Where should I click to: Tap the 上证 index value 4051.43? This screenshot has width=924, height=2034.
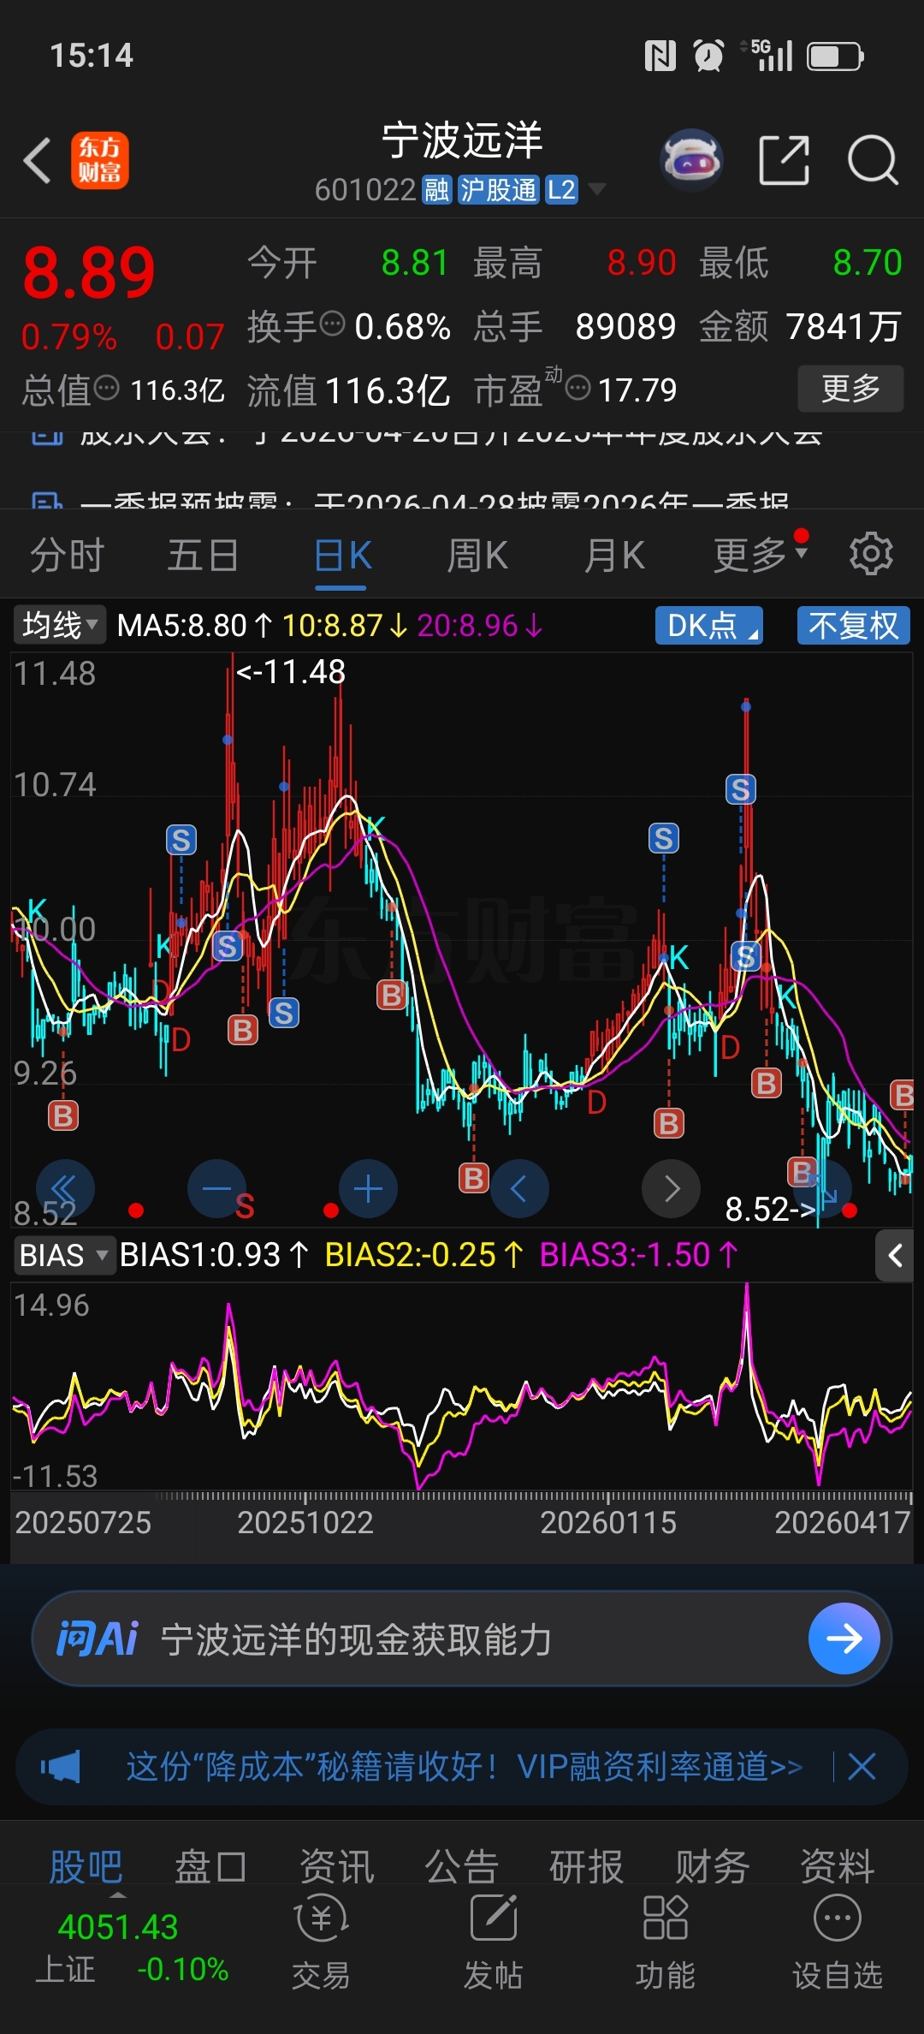click(117, 1927)
